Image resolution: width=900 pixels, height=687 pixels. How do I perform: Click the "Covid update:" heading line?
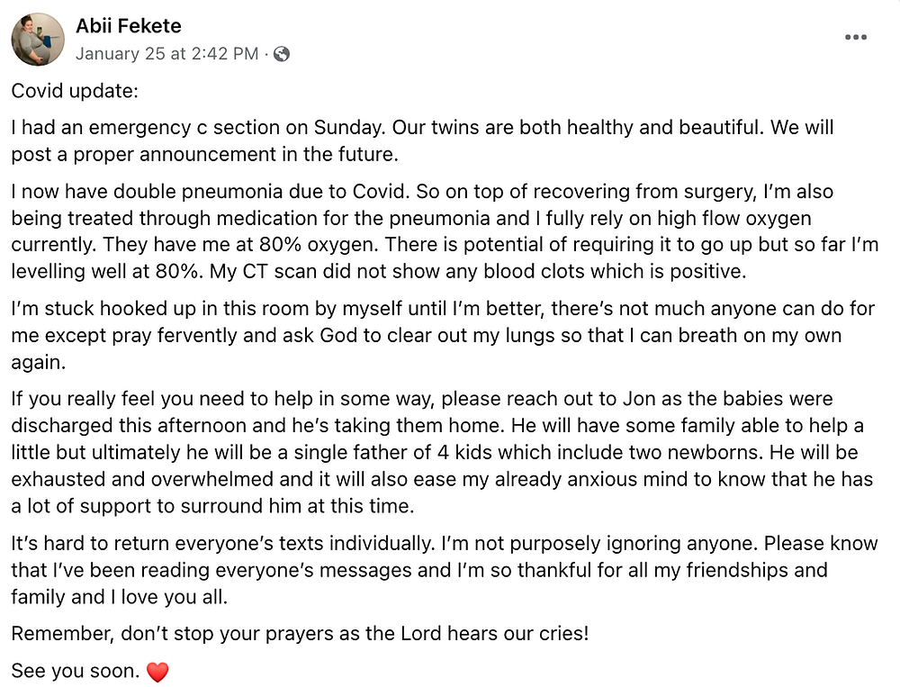(75, 91)
